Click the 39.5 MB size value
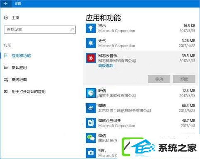Screen dimensions: 200x159 tap(188, 55)
